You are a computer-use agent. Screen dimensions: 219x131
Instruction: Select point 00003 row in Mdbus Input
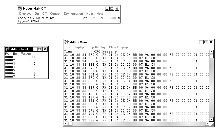pyautogui.click(x=20, y=64)
